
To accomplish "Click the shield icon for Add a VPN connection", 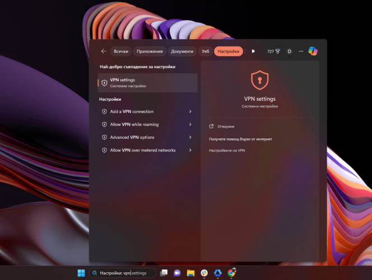I will (x=104, y=111).
